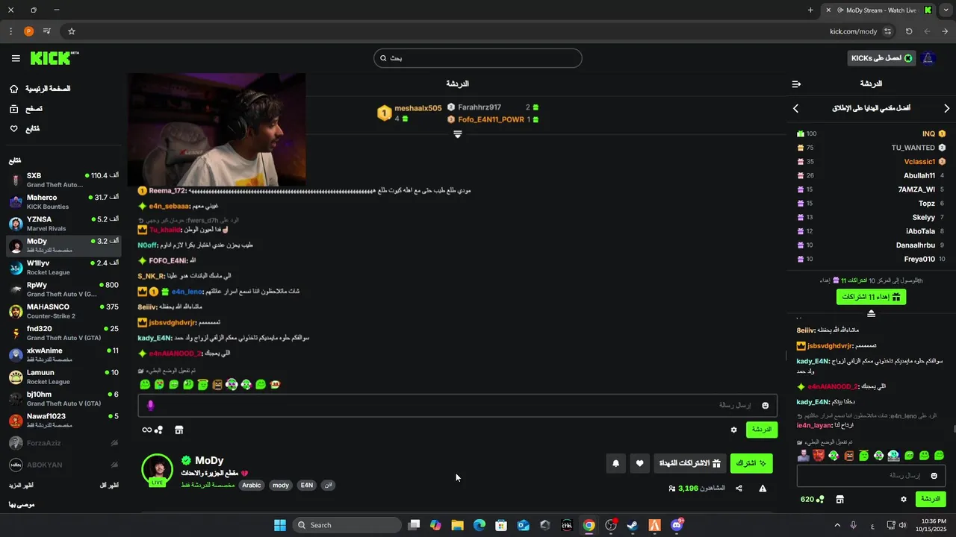Open the Following (متابع) section
Viewport: 956px width, 537px height.
pos(25,129)
